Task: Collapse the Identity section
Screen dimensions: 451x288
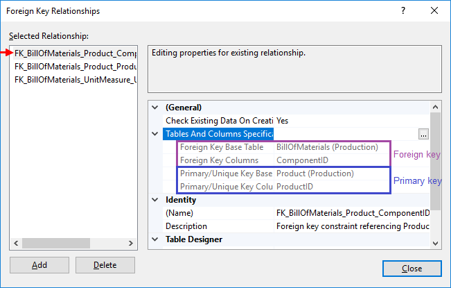Action: coord(154,200)
